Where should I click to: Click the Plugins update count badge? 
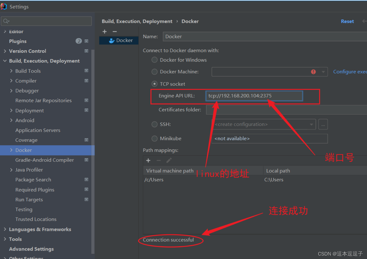[x=79, y=41]
